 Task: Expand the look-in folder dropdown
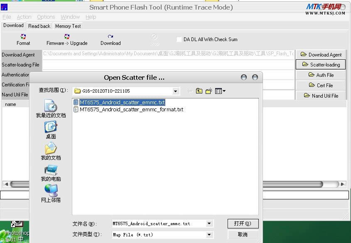click(175, 91)
